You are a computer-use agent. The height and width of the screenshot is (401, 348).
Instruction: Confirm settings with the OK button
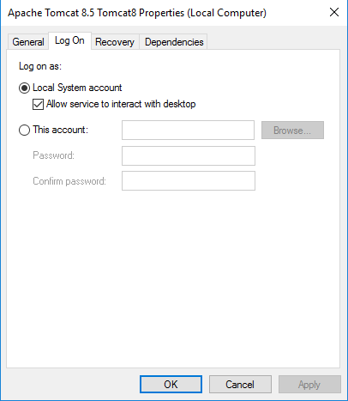click(171, 385)
